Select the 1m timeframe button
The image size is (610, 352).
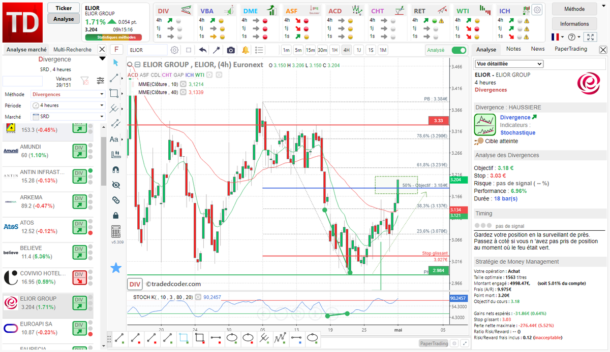pos(286,50)
